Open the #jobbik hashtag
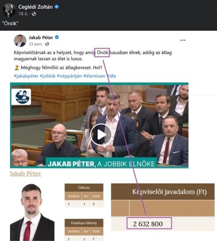The width and height of the screenshot is (217, 241). pos(48,76)
